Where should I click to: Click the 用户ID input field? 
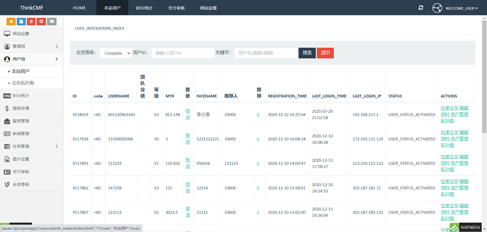183,53
